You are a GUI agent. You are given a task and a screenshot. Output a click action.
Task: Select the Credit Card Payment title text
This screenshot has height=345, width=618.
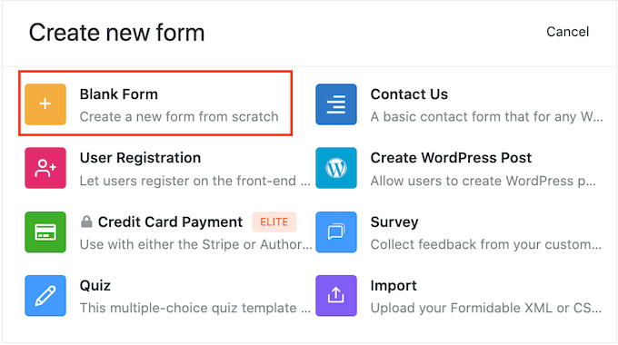click(170, 222)
